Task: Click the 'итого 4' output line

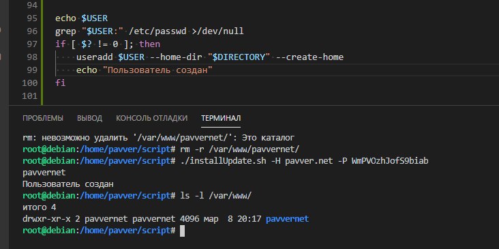Action: (x=39, y=207)
